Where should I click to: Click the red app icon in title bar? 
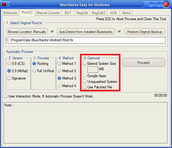(x=4, y=5)
